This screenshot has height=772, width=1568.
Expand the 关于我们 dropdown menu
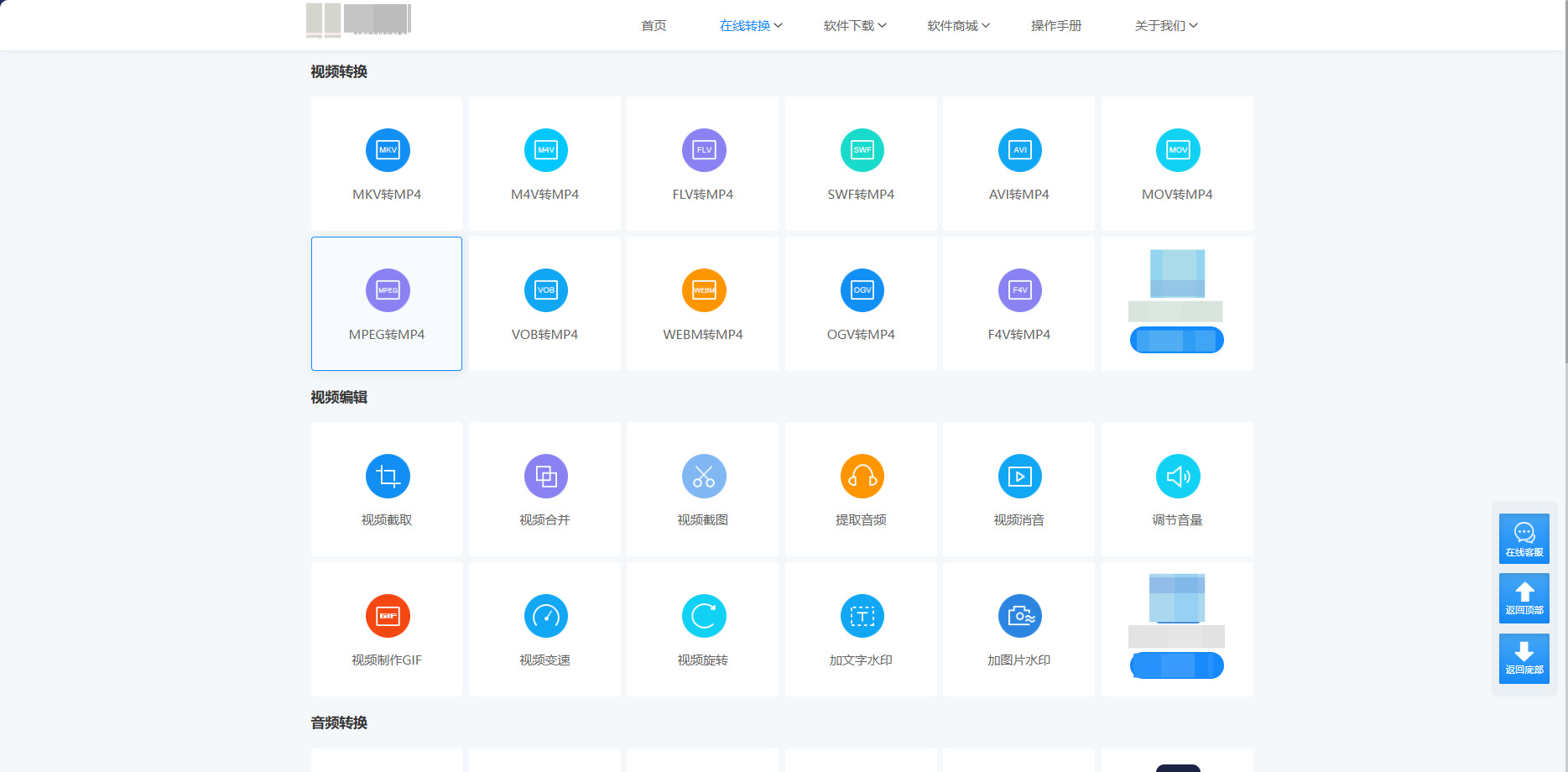click(x=1166, y=26)
